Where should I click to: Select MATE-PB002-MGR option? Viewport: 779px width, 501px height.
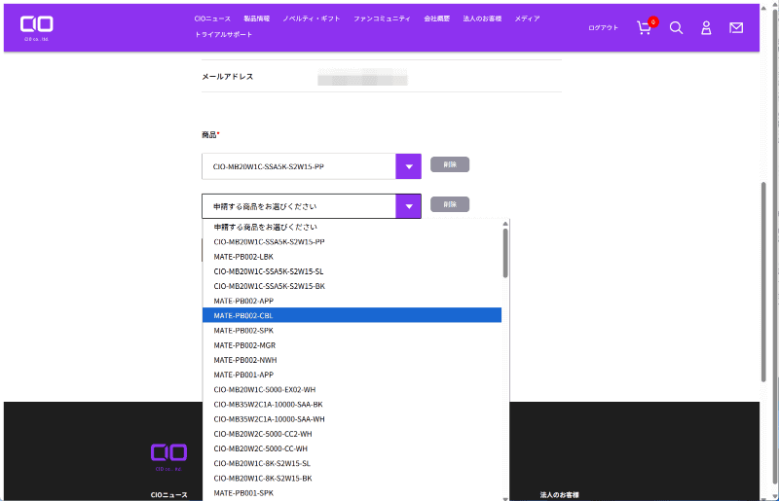[x=352, y=345]
